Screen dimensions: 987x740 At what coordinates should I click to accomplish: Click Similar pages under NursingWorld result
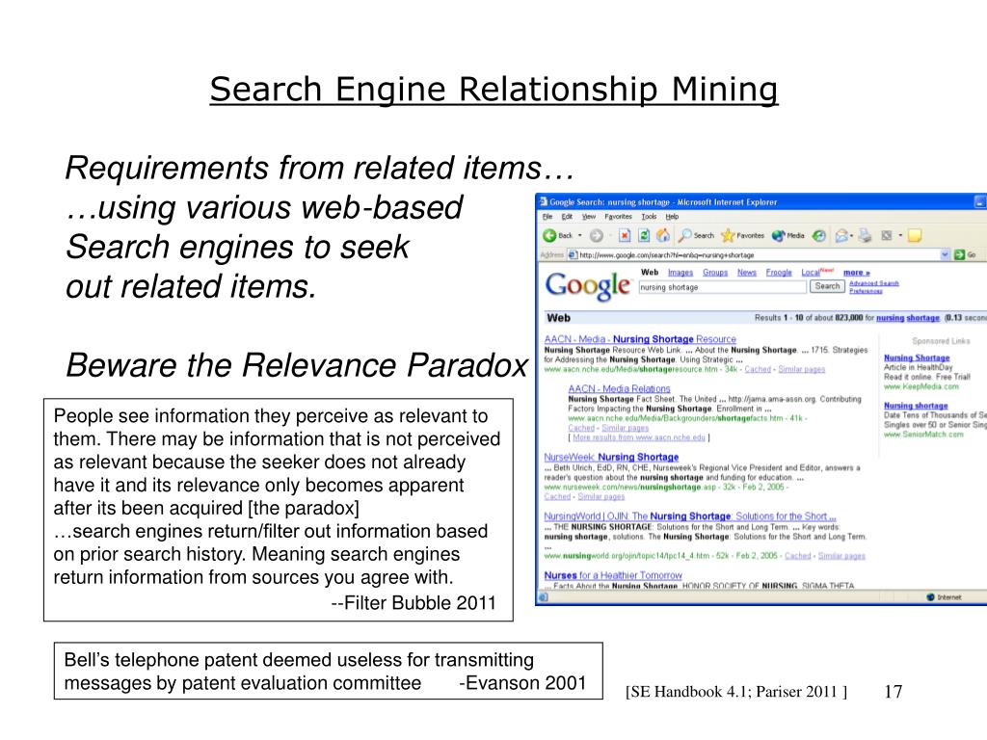[x=841, y=556]
